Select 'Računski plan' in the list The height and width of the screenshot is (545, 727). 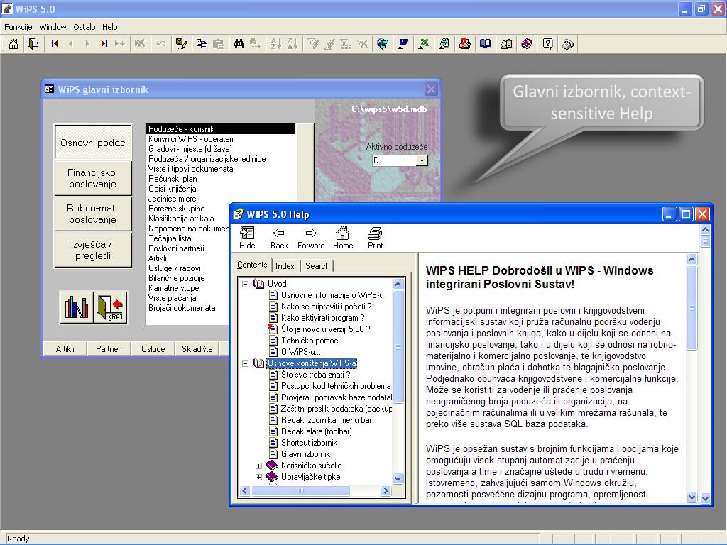pos(220,179)
